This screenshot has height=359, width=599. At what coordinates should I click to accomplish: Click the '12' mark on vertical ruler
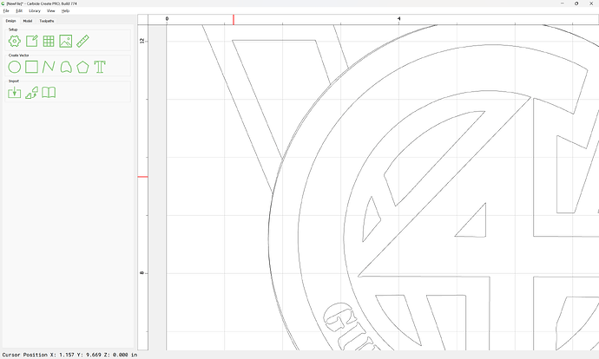pos(142,41)
